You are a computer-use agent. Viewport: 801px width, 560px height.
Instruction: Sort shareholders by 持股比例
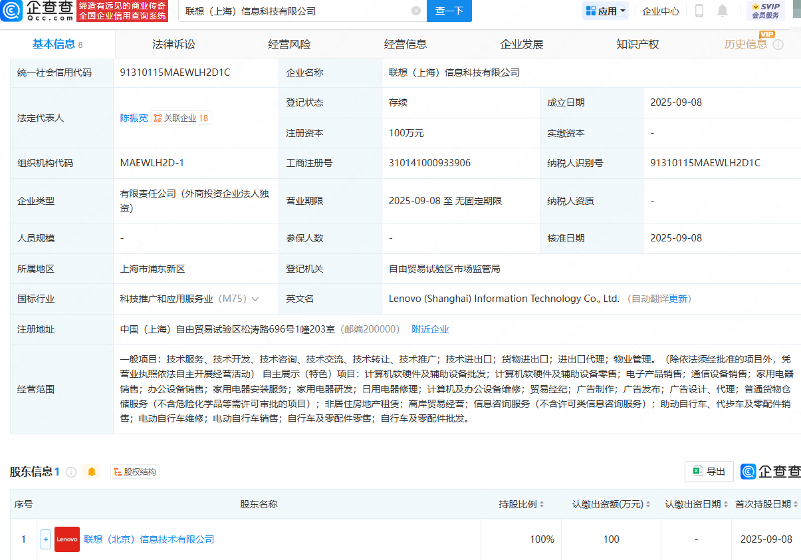[x=542, y=505]
